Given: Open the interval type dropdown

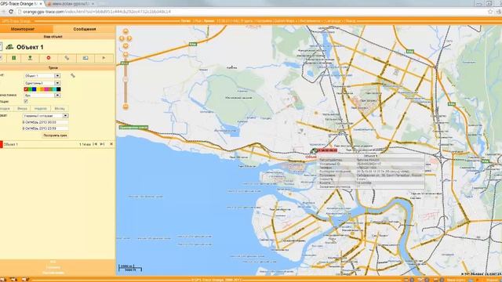Looking at the screenshot, I should pyautogui.click(x=45, y=116).
